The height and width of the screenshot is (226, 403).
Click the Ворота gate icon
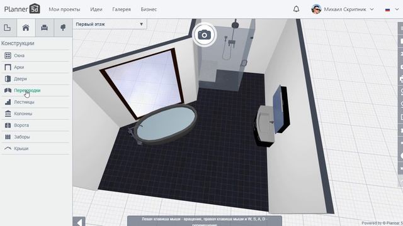point(8,126)
